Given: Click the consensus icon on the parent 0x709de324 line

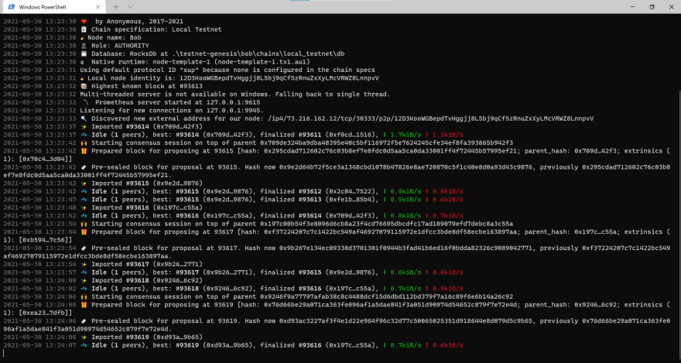Looking at the screenshot, I should tap(84, 143).
